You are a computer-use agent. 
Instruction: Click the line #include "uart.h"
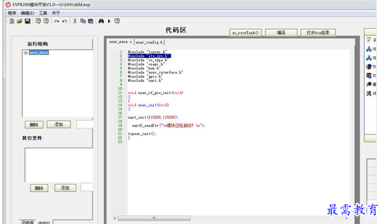pyautogui.click(x=145, y=81)
